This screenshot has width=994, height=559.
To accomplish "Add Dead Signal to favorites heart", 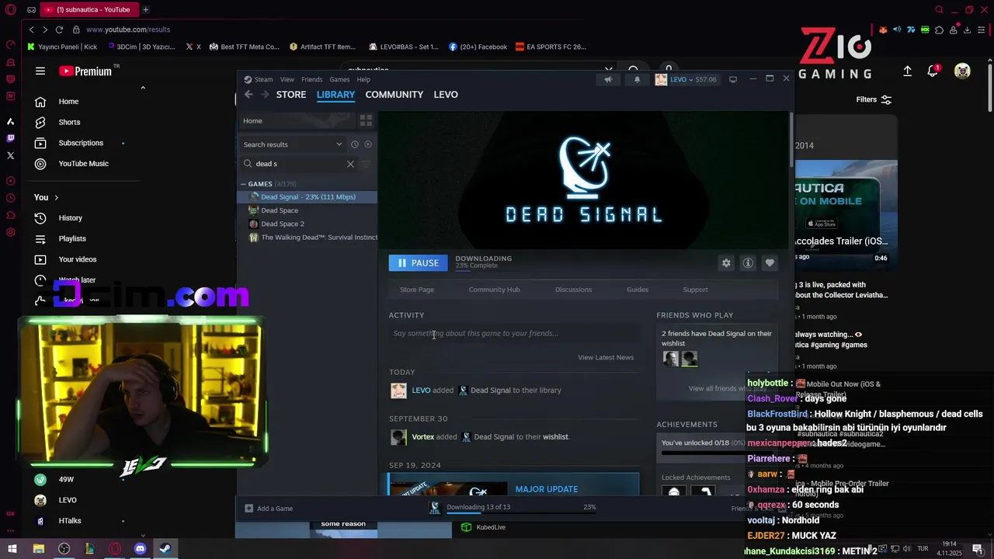I will [x=770, y=263].
